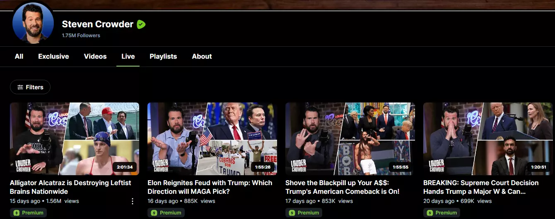Click Premium badge under Supreme Court Decision video
This screenshot has width=555, height=219.
point(442,213)
